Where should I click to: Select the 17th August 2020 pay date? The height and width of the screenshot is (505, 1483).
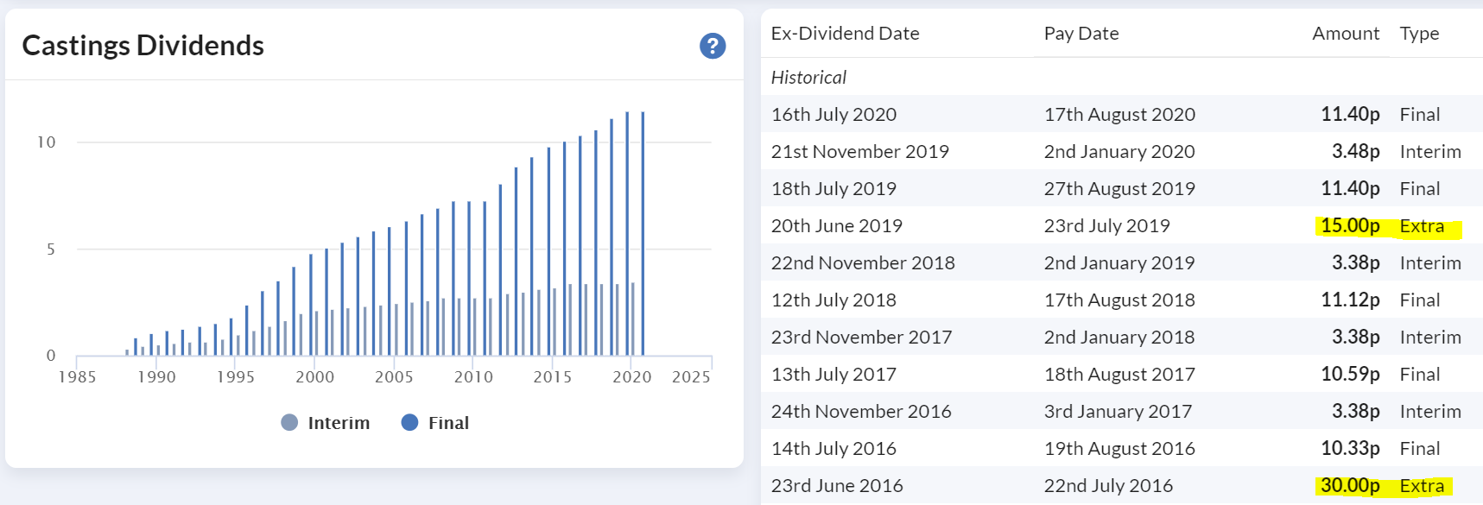tap(1119, 114)
